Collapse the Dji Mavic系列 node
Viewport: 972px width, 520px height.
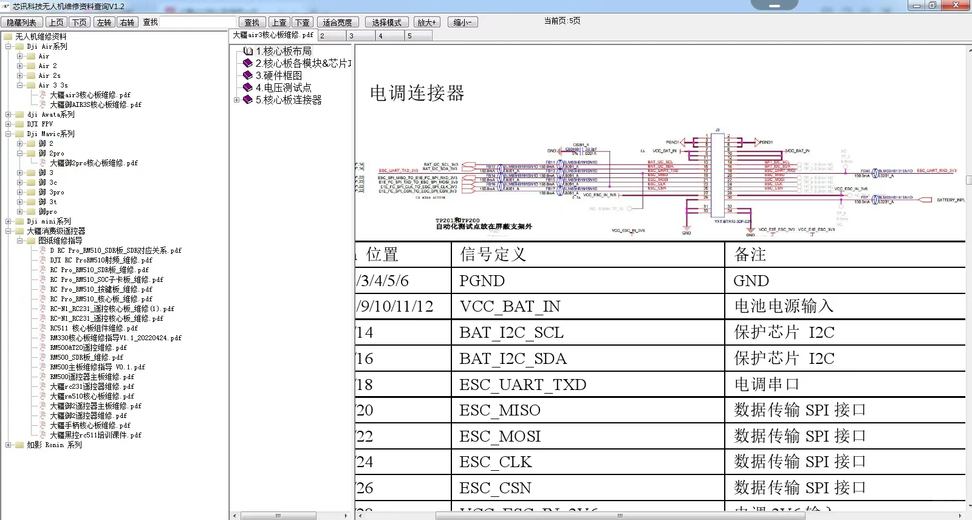[9, 134]
